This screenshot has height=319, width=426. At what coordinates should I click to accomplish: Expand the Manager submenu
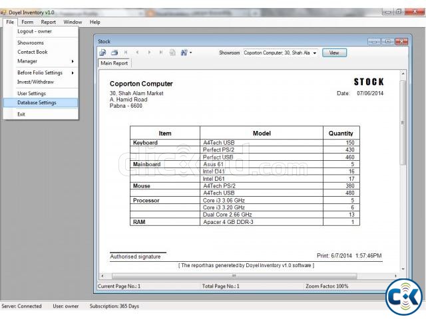[41, 61]
